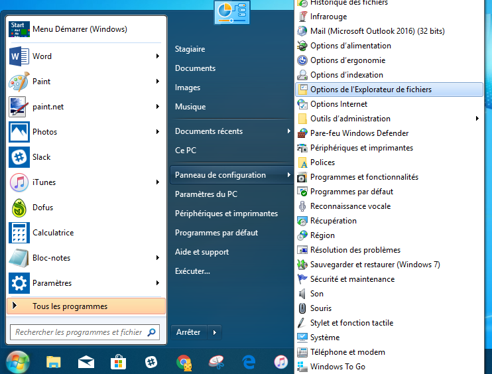Select Options Internet entry
The width and height of the screenshot is (492, 374).
pos(389,104)
